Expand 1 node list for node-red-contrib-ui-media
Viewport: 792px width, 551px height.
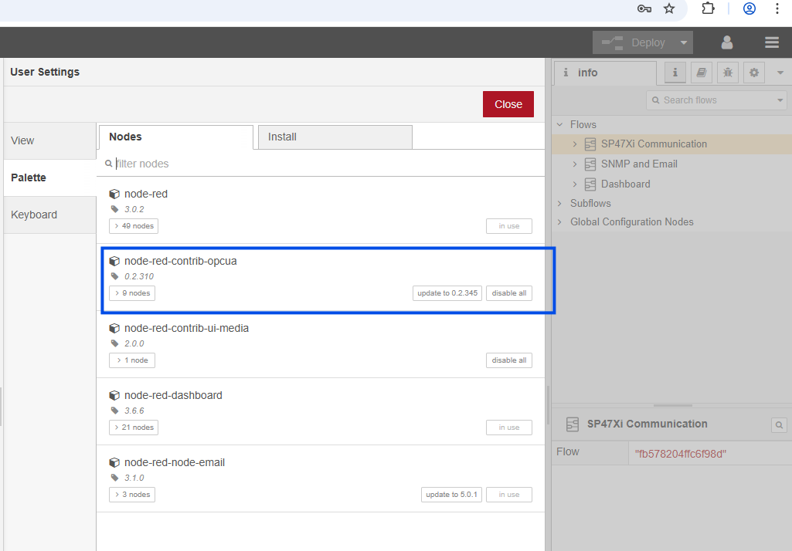(132, 360)
